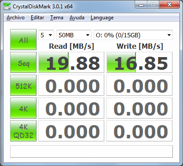Click the 512K read result 0.000
183x166 pixels.
tap(71, 85)
